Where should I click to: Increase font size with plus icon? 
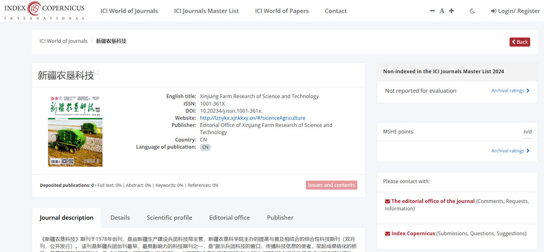point(451,11)
